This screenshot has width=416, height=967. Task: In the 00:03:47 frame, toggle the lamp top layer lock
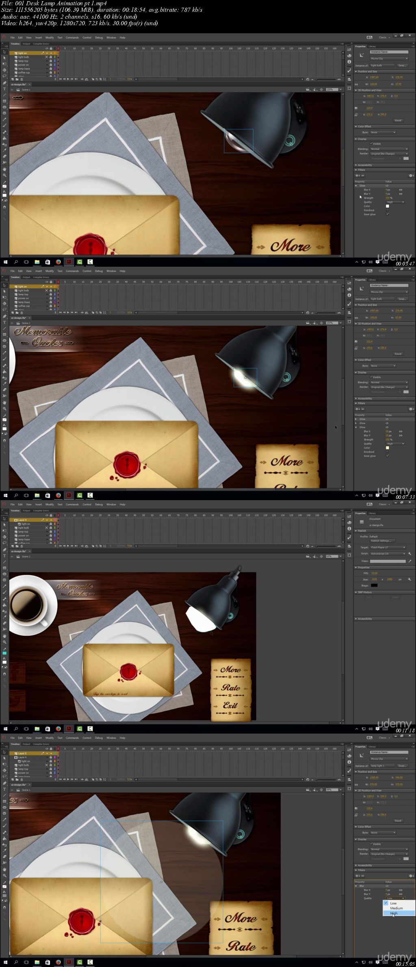50,61
